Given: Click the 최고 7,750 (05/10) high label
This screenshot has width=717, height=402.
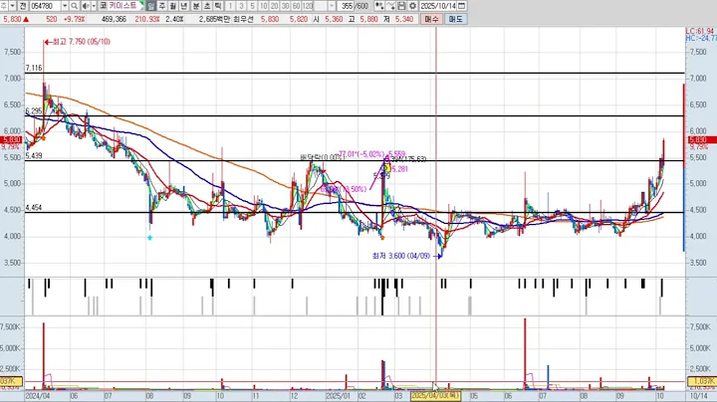Looking at the screenshot, I should tap(81, 42).
